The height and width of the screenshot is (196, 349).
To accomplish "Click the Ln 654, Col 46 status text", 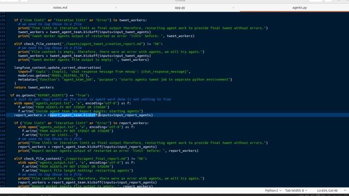I will tap(327, 191).
